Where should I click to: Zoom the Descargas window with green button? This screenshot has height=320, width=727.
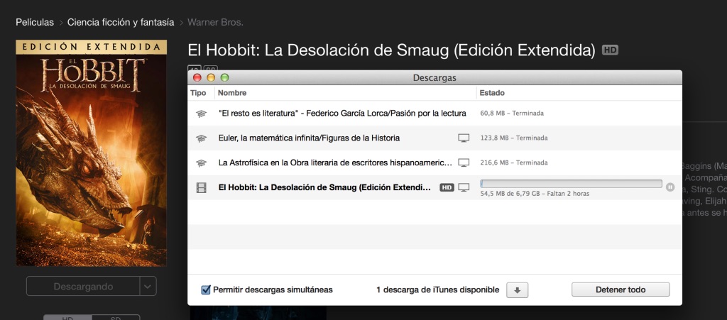pyautogui.click(x=224, y=78)
